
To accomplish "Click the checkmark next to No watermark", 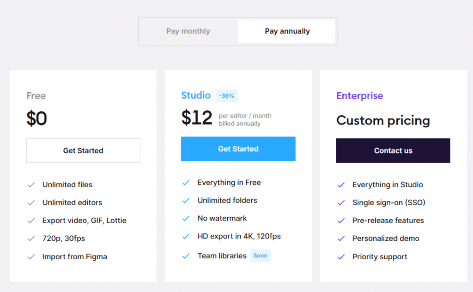I will [186, 218].
